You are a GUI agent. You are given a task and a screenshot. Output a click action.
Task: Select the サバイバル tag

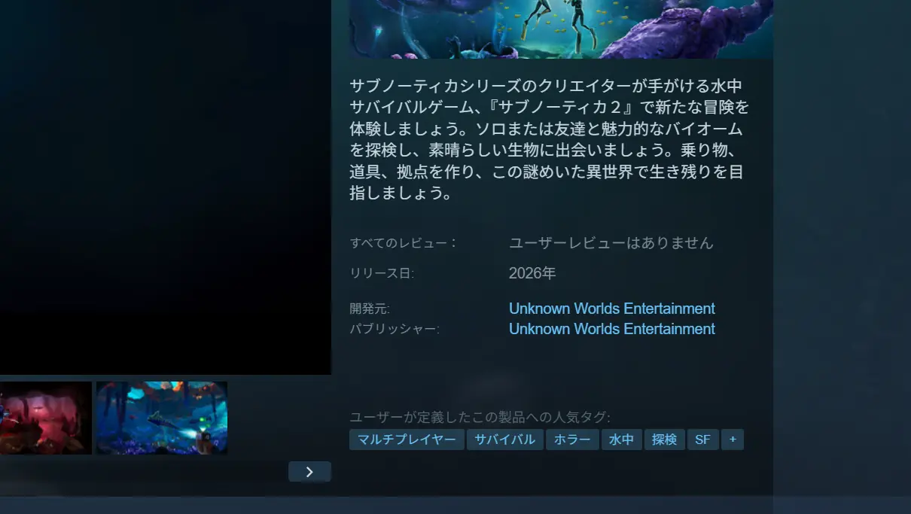click(x=504, y=439)
